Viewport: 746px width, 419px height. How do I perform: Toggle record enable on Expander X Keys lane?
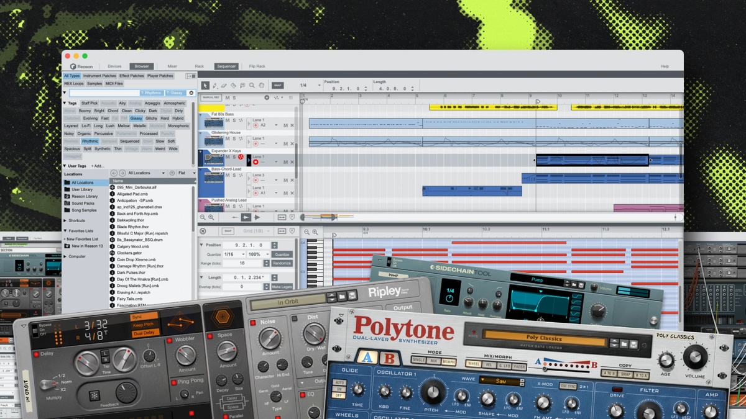click(255, 162)
